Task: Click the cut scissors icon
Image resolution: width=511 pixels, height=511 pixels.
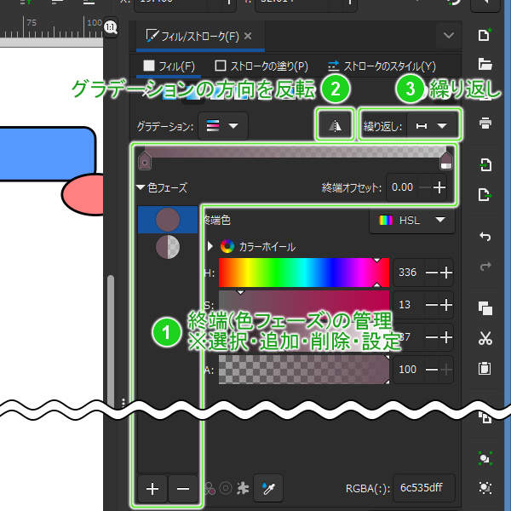Action: click(x=485, y=338)
